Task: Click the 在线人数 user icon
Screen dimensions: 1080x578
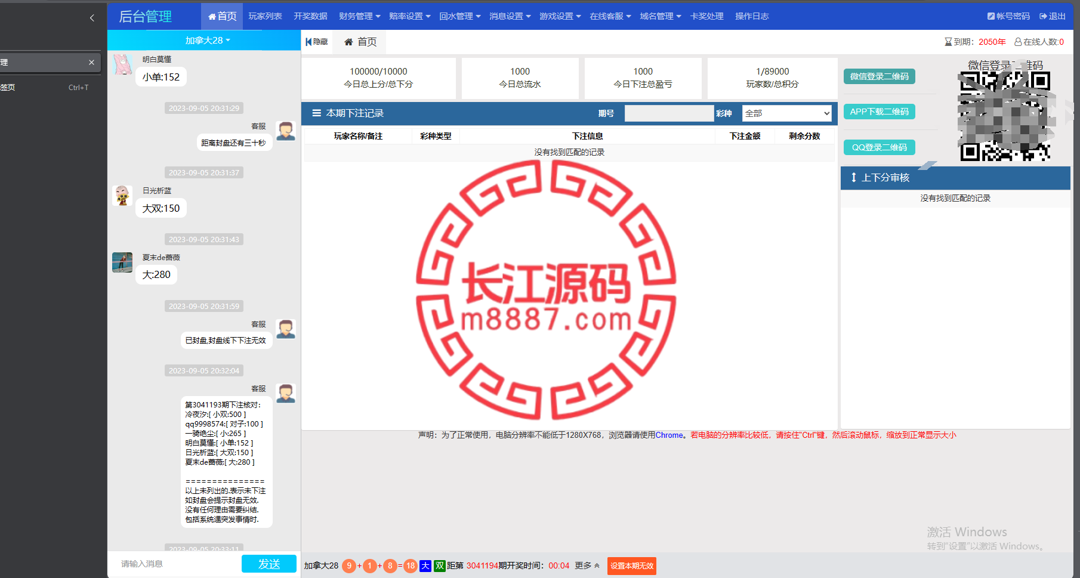Action: tap(1018, 42)
